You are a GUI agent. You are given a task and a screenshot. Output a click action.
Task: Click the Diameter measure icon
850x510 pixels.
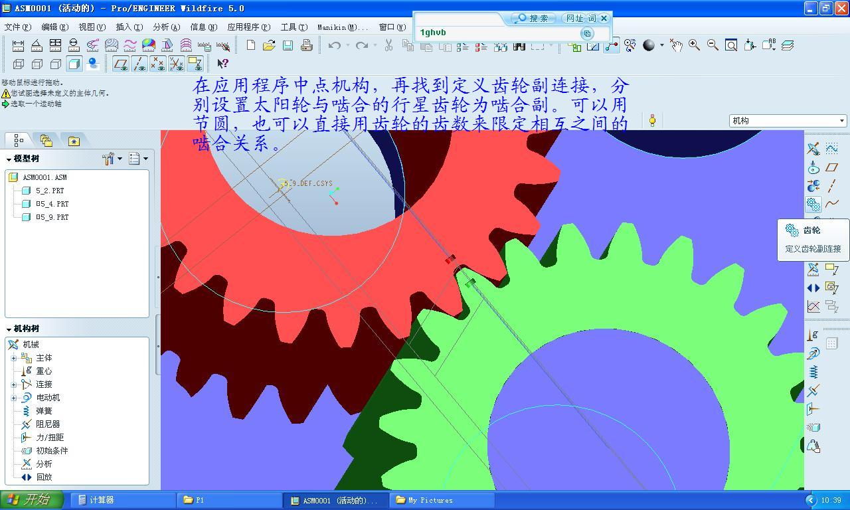click(x=74, y=45)
